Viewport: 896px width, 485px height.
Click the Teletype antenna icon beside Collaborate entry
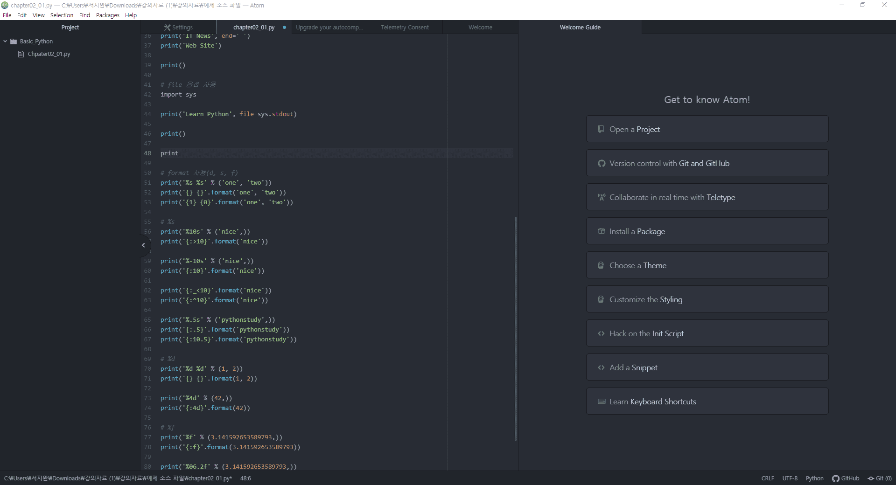click(x=601, y=197)
